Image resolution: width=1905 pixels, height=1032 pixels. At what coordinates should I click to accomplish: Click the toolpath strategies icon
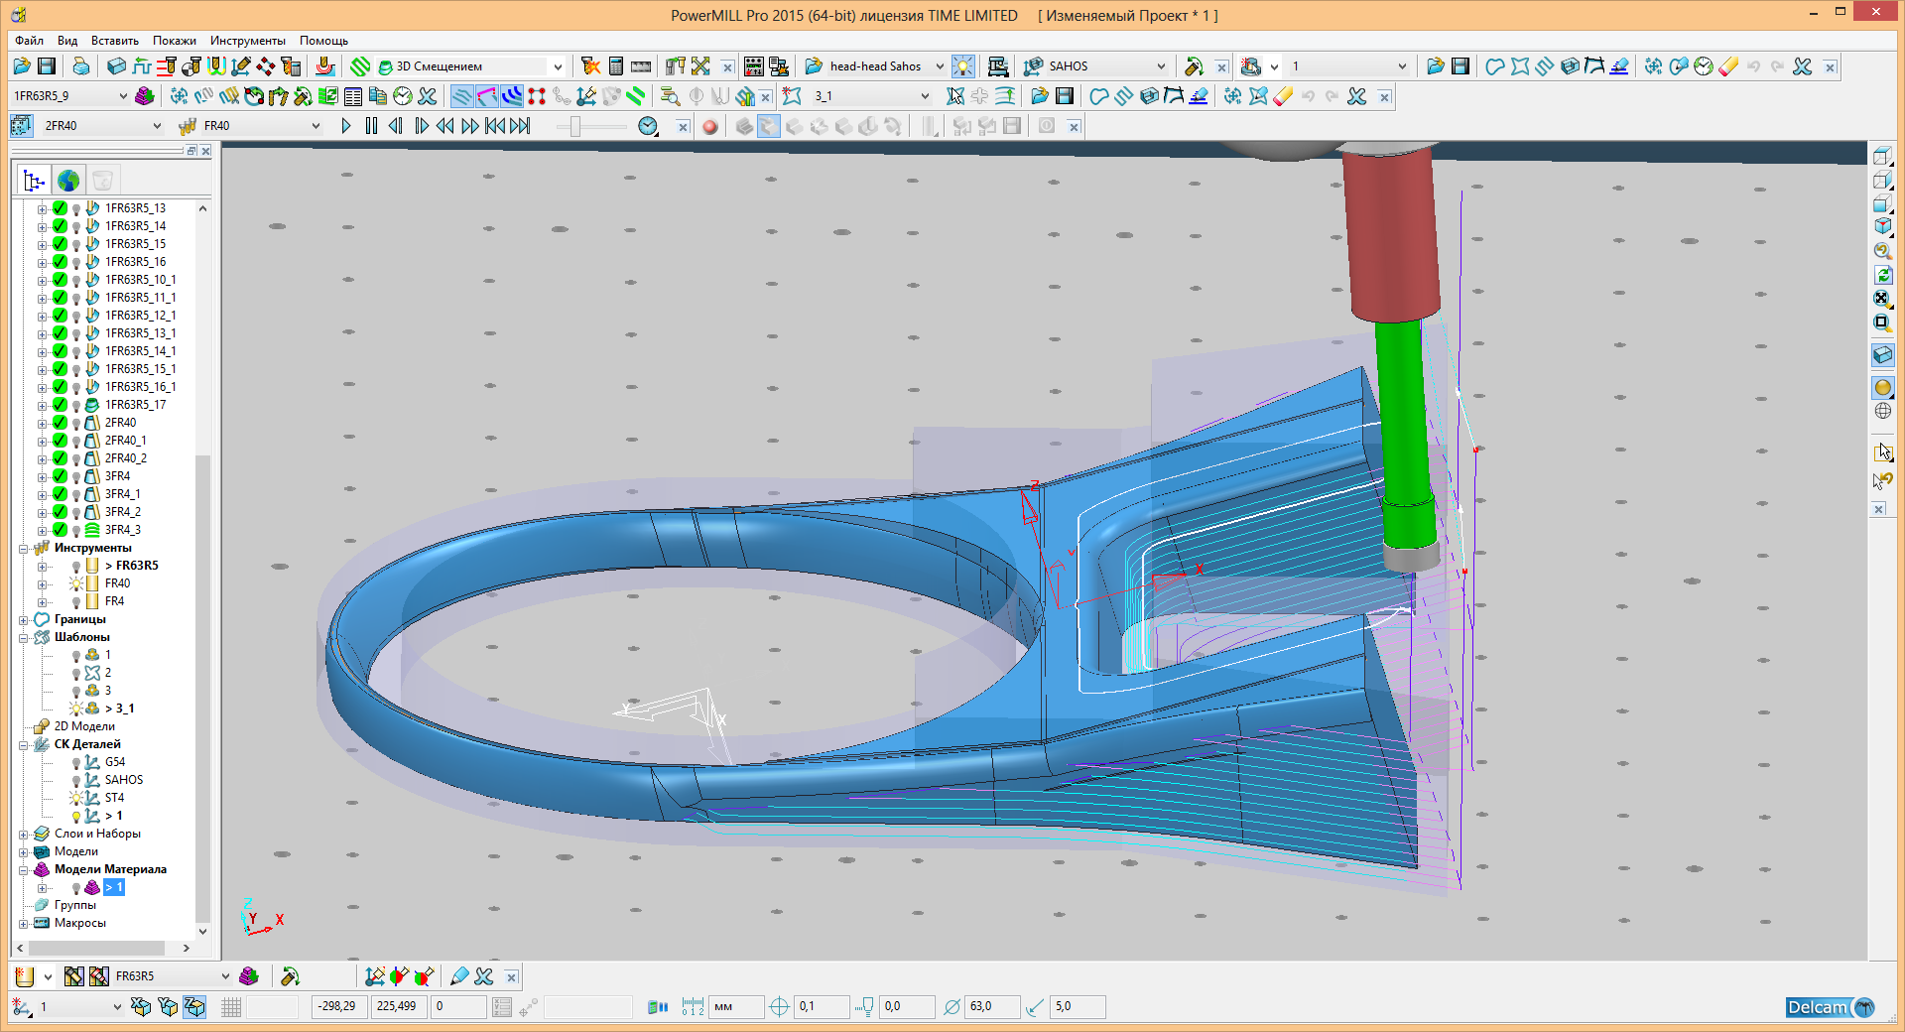360,66
